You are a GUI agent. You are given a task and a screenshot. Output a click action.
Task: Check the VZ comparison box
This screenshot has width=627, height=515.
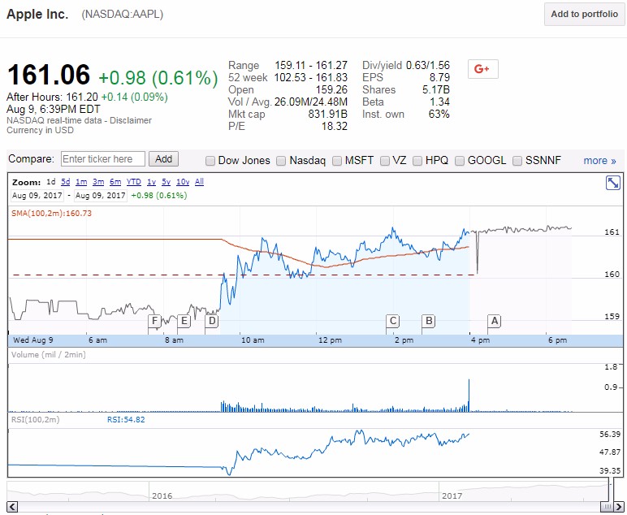[384, 161]
